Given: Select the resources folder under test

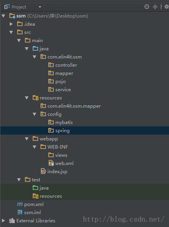Looking at the screenshot, I should pyautogui.click(x=51, y=196).
